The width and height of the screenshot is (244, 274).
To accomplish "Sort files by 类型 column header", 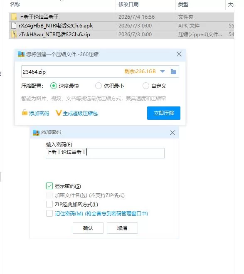I will tap(183, 5).
